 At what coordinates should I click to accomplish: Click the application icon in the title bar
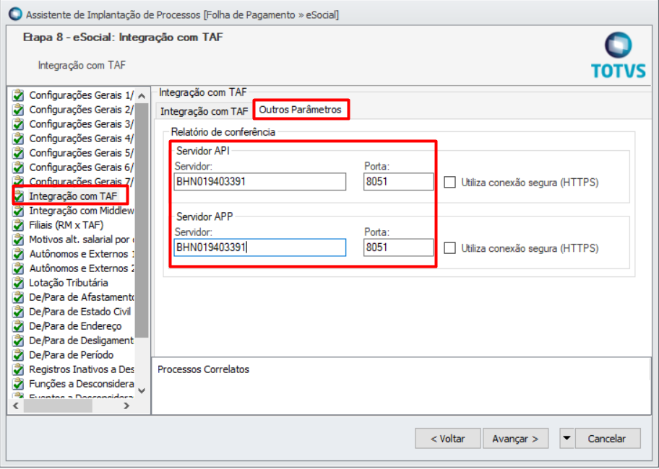coord(15,14)
